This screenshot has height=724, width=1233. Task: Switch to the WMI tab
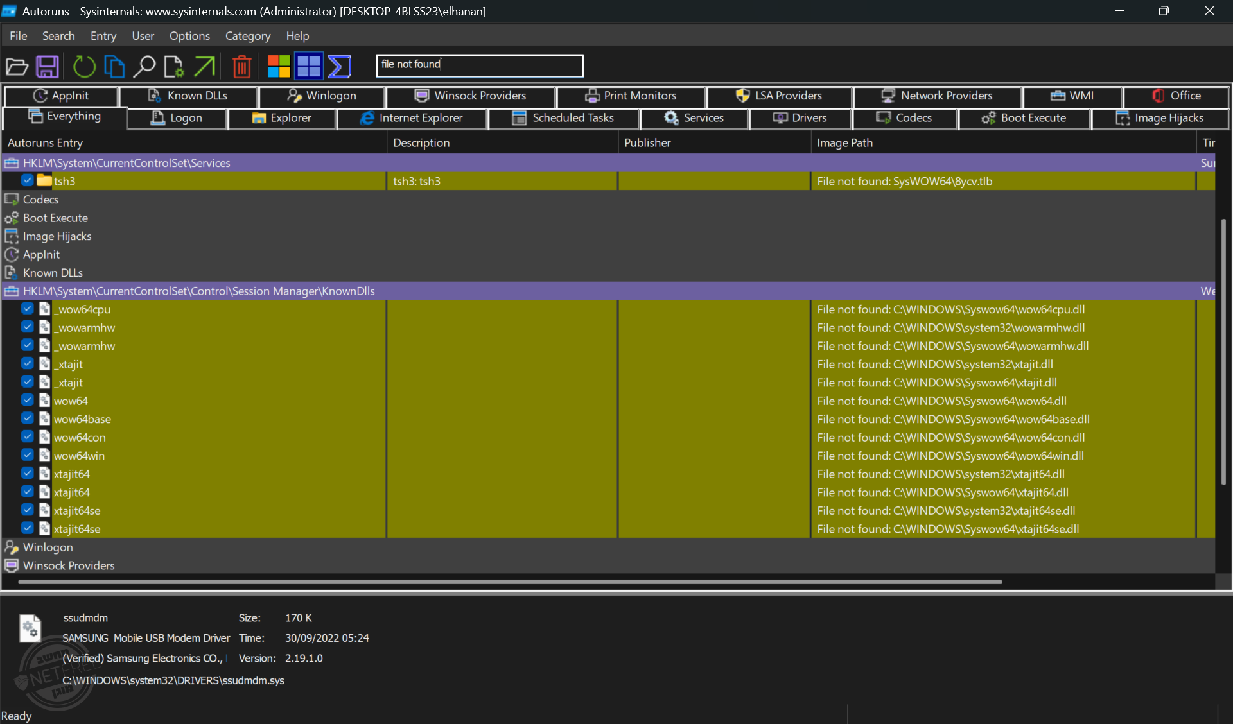1072,96
